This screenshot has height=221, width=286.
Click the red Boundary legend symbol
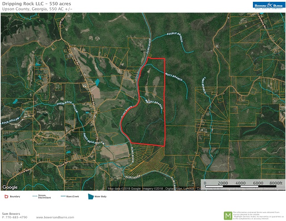pos(6,196)
